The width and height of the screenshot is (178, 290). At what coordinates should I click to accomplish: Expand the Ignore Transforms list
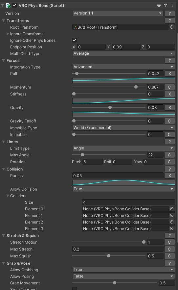coord(8,34)
